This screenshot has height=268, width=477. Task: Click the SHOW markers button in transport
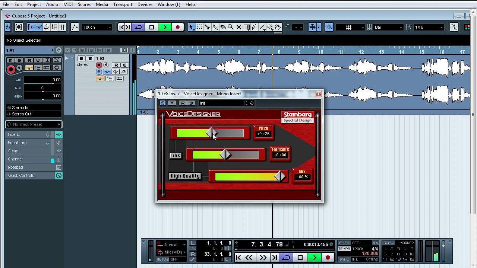pos(388,243)
